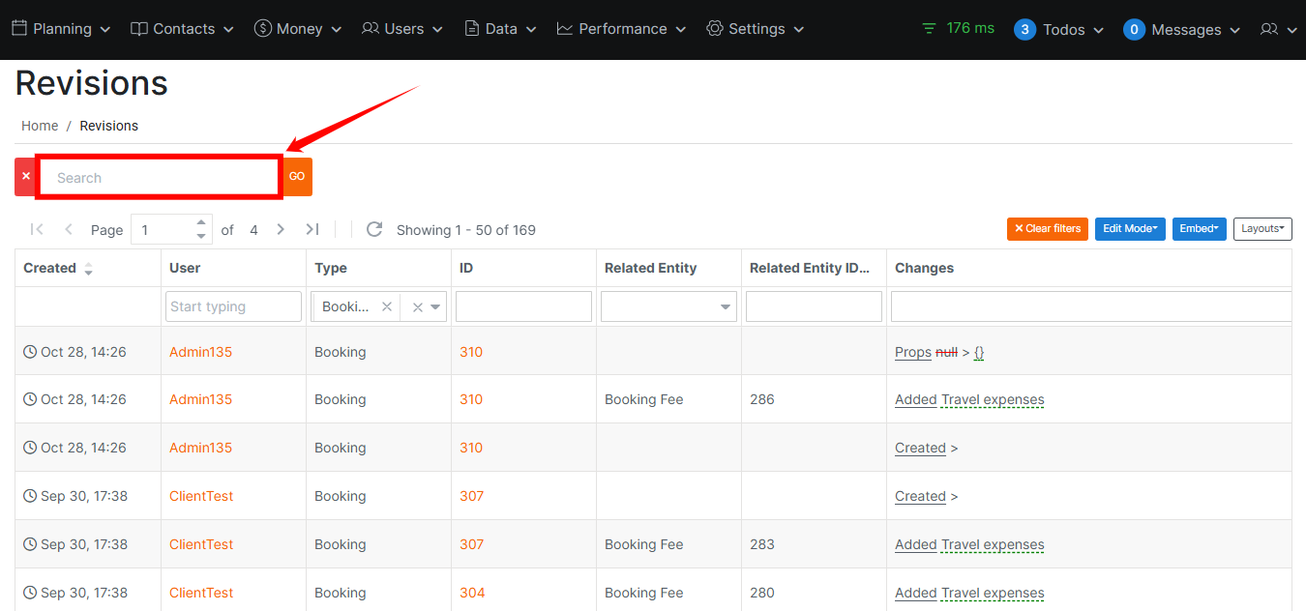
Task: Open the Planning menu
Action: (61, 29)
